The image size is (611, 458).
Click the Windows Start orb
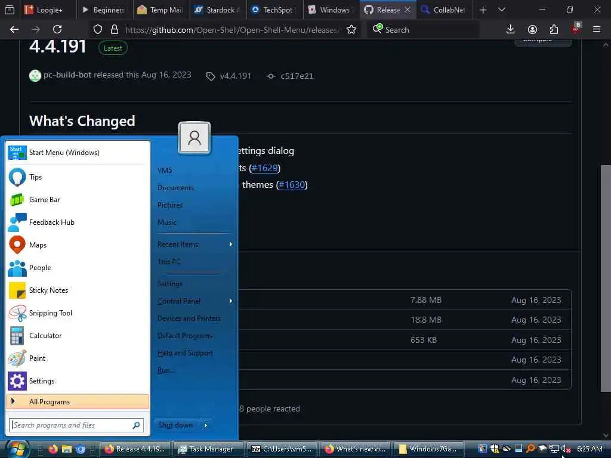tap(17, 450)
